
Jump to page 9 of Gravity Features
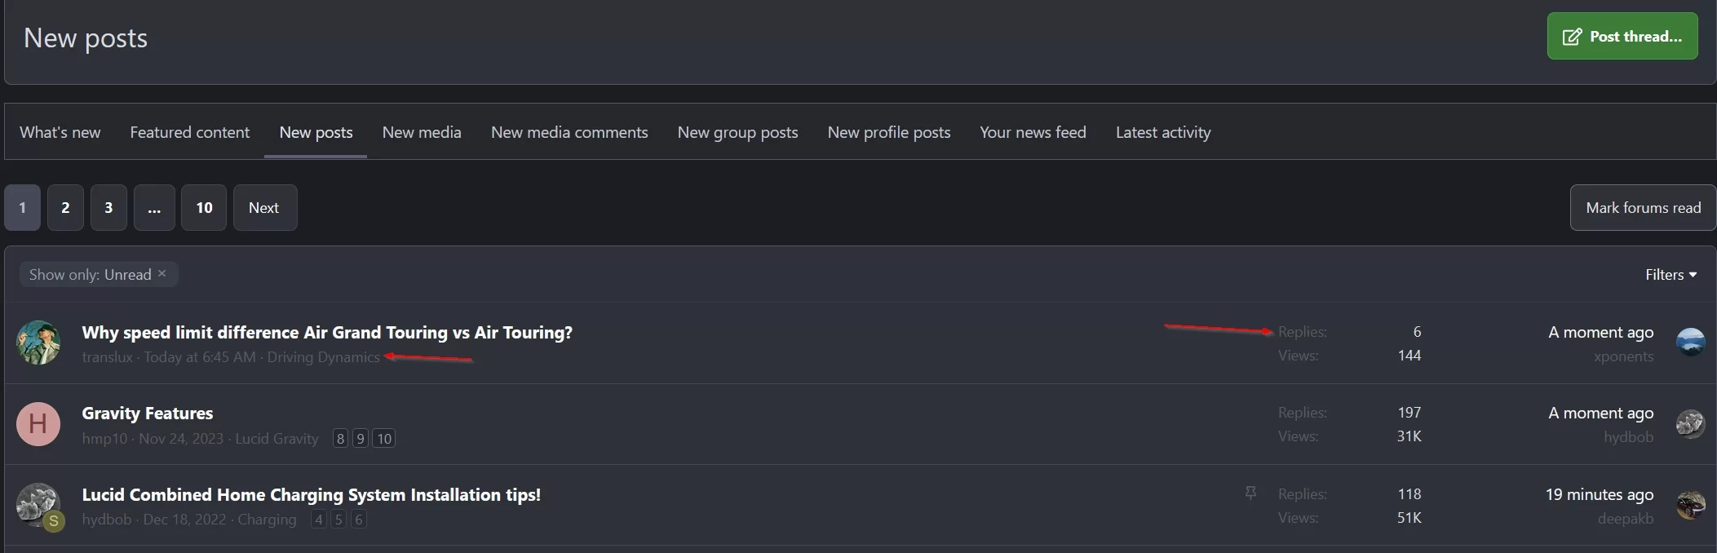[360, 439]
